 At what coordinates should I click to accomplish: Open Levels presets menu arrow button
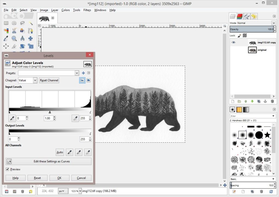point(89,73)
